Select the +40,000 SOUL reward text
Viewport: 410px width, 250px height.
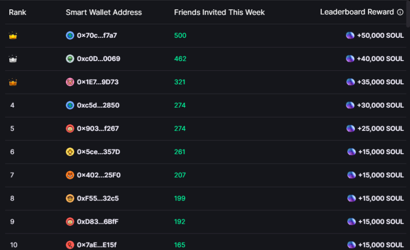tap(380, 59)
